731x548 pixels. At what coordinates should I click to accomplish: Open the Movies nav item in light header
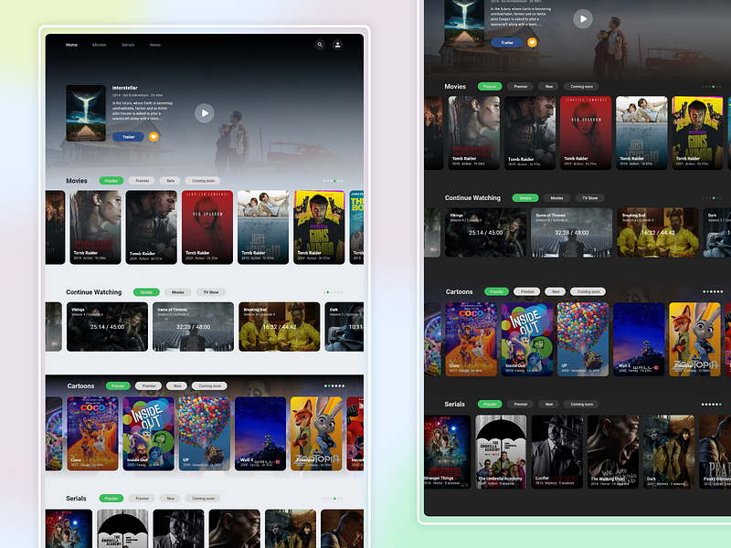100,45
